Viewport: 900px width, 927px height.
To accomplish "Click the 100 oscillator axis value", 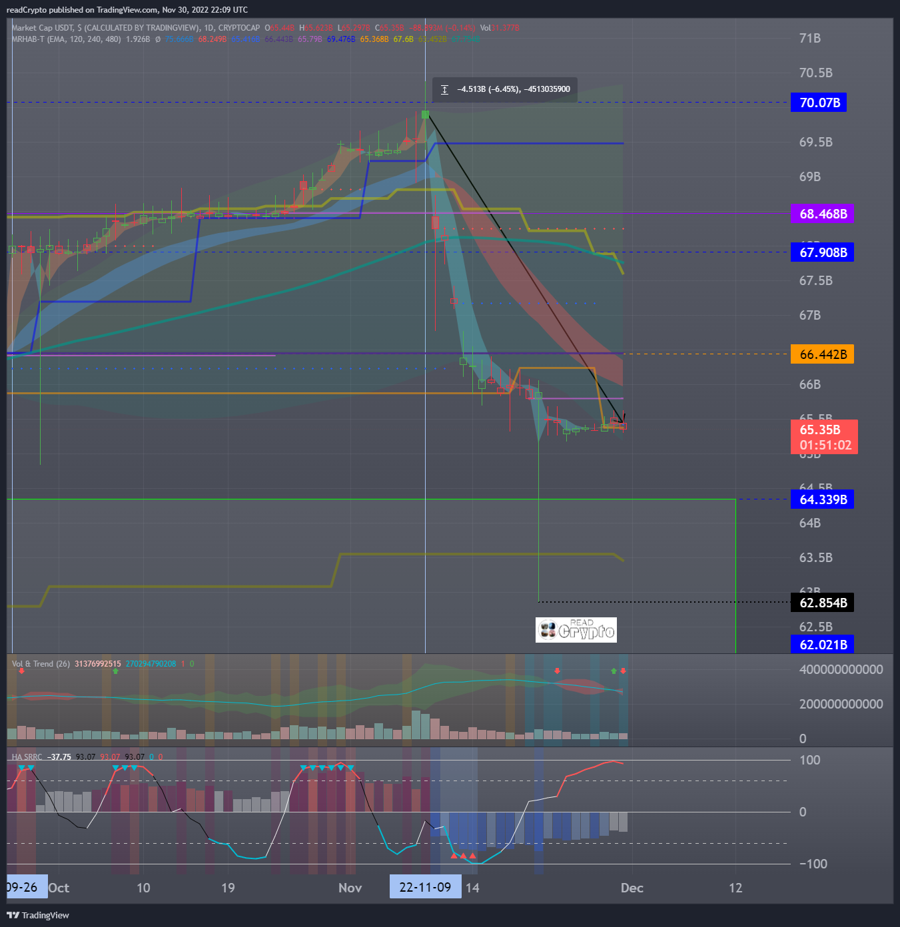I will 809,760.
